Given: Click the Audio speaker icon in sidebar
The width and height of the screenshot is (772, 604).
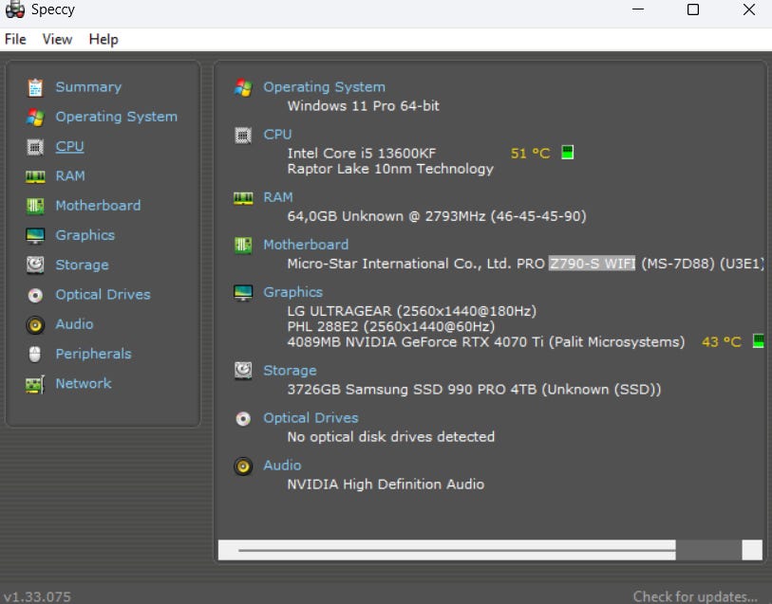Looking at the screenshot, I should [35, 324].
